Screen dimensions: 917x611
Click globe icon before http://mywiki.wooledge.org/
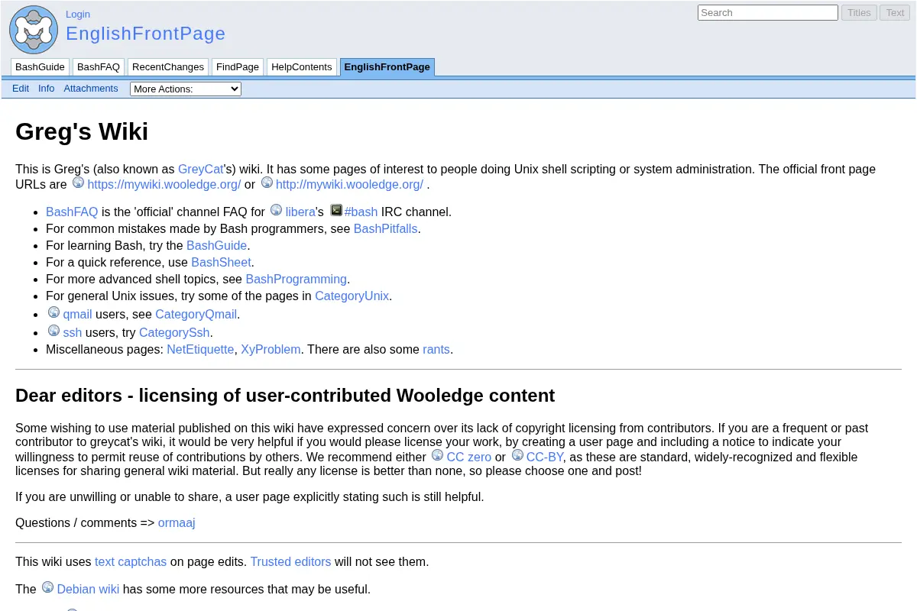267,183
